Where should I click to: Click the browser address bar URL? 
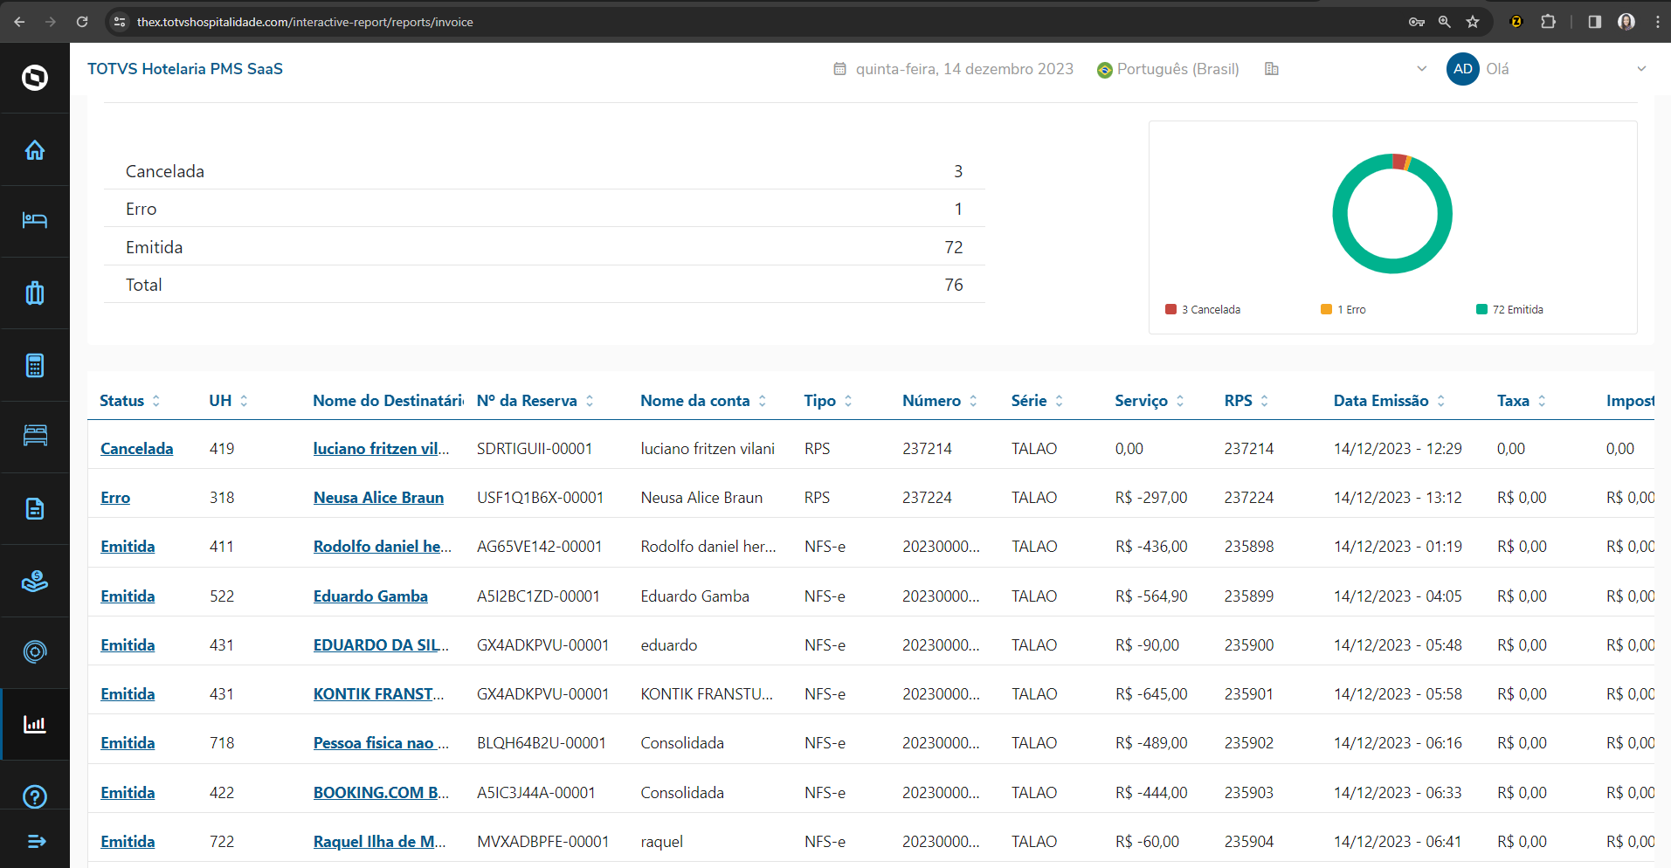pyautogui.click(x=305, y=22)
